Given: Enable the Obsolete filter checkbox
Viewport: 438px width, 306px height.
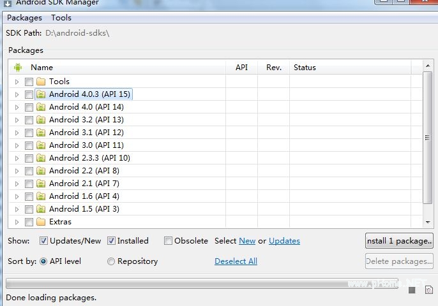Looking at the screenshot, I should (x=168, y=241).
